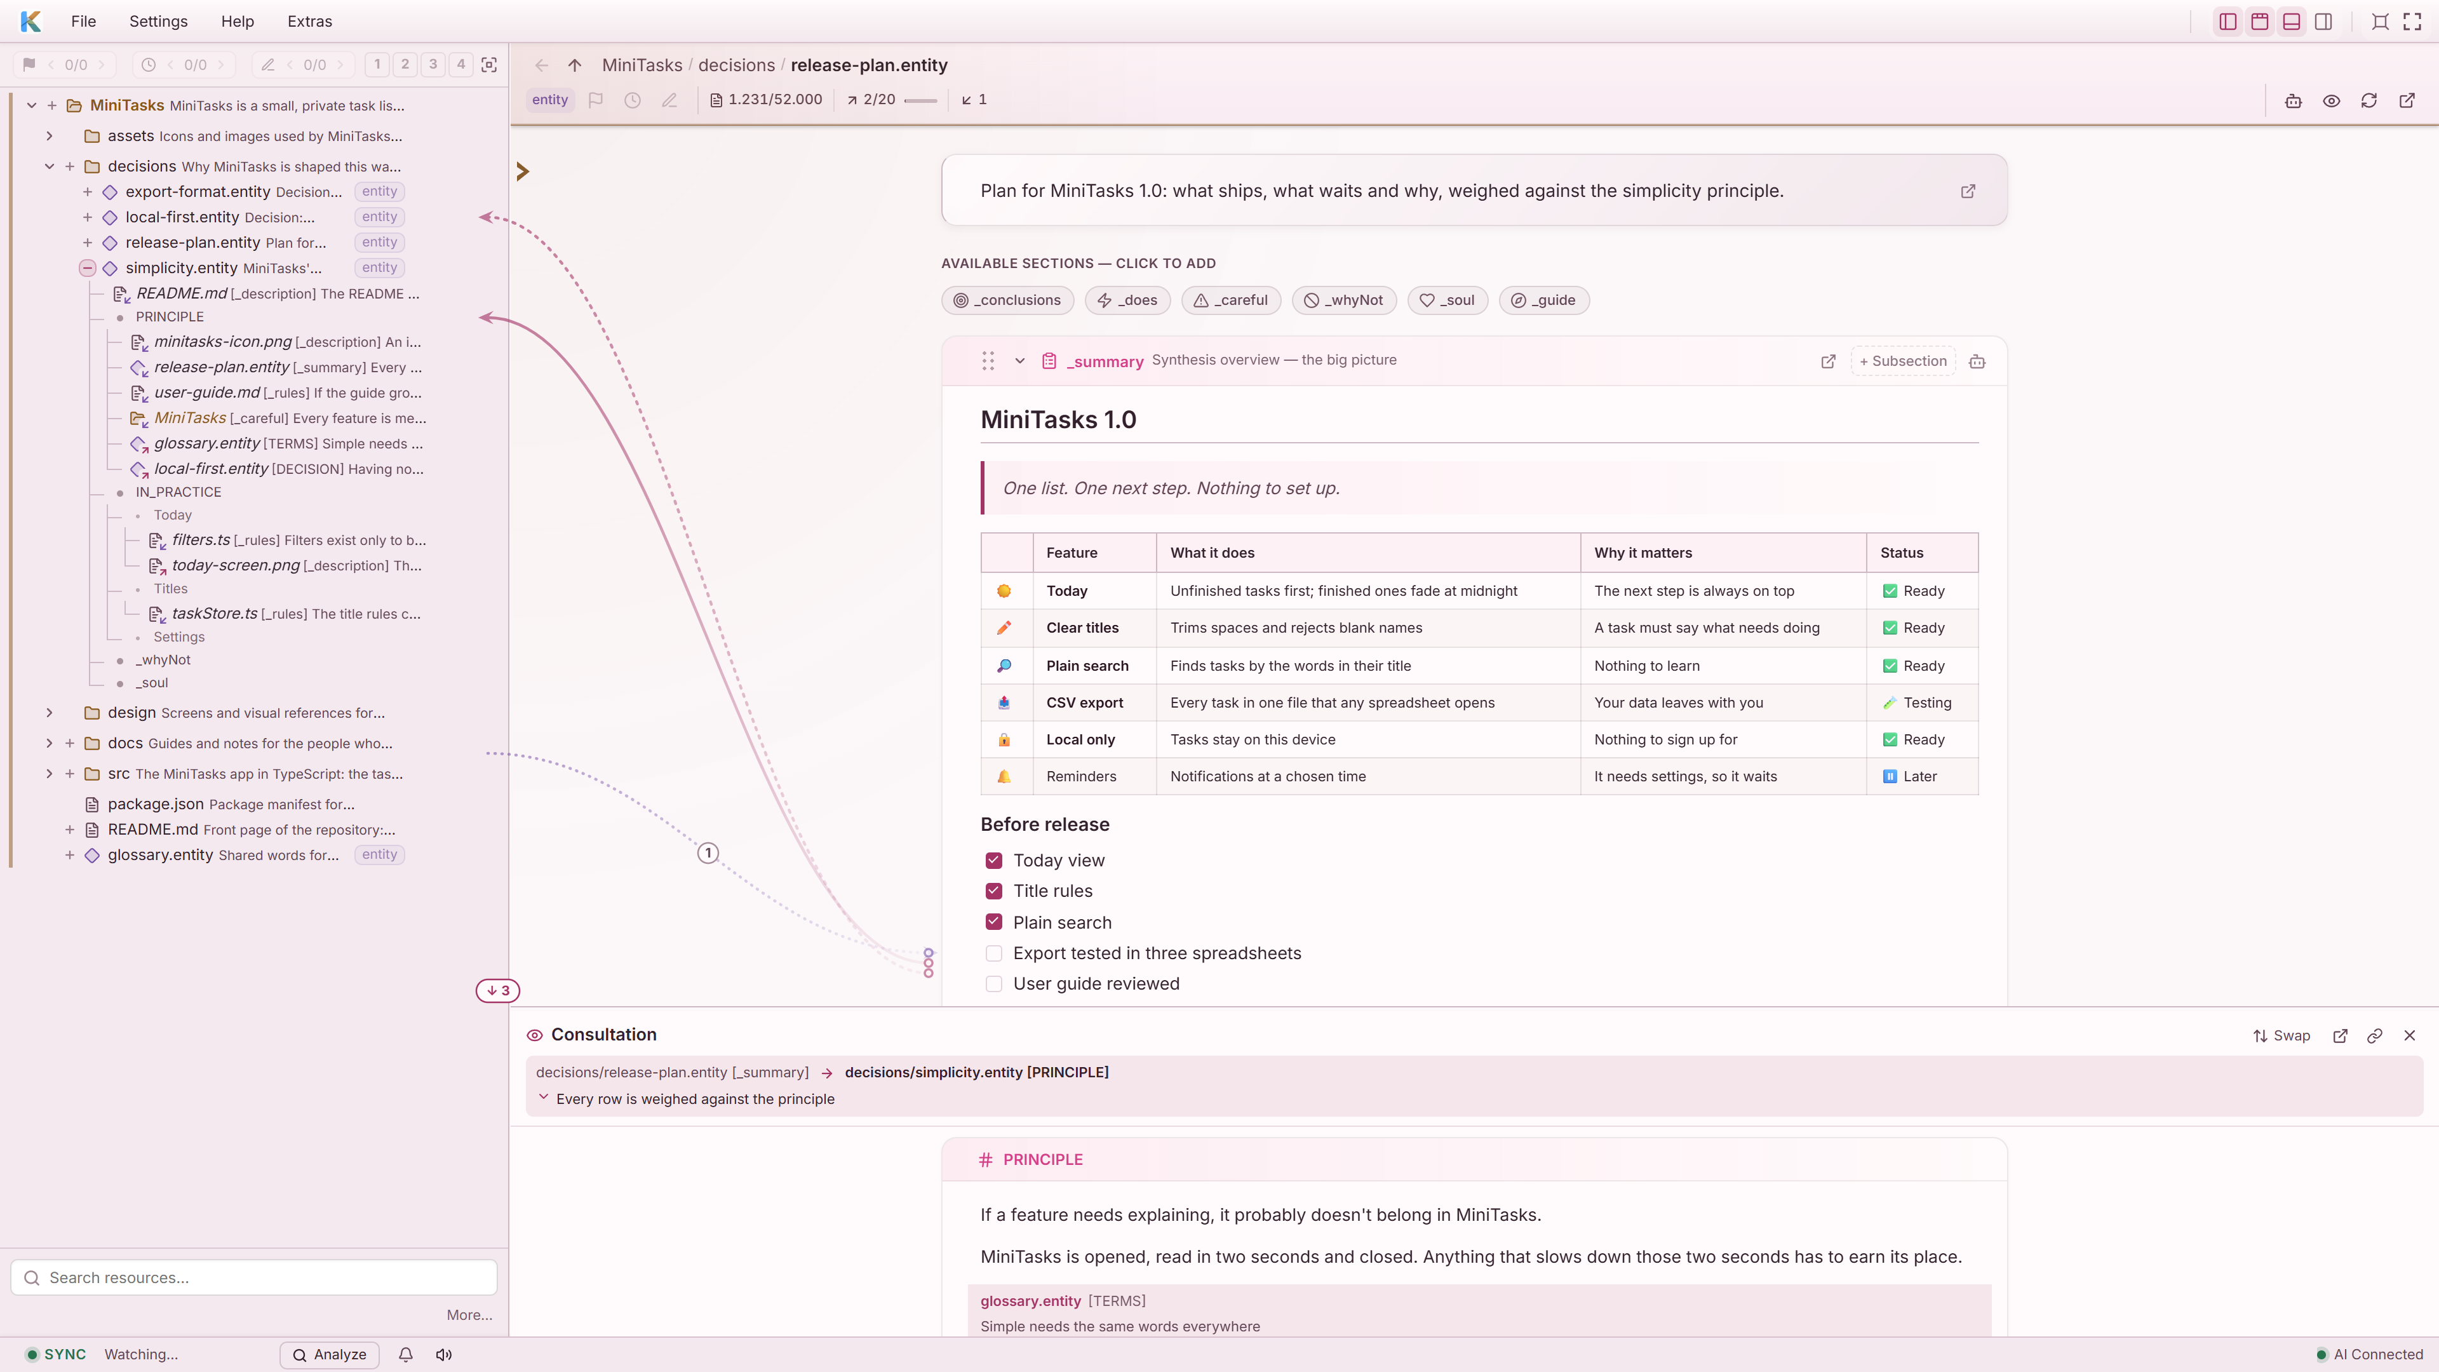
Task: Check Export tested in three spreadsheets
Action: (993, 953)
